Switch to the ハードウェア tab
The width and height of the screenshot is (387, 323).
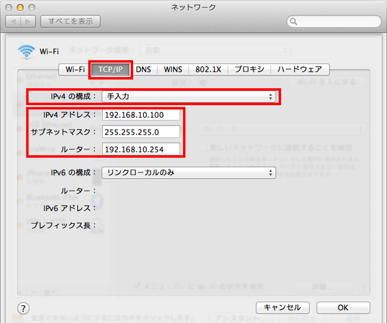coord(300,69)
